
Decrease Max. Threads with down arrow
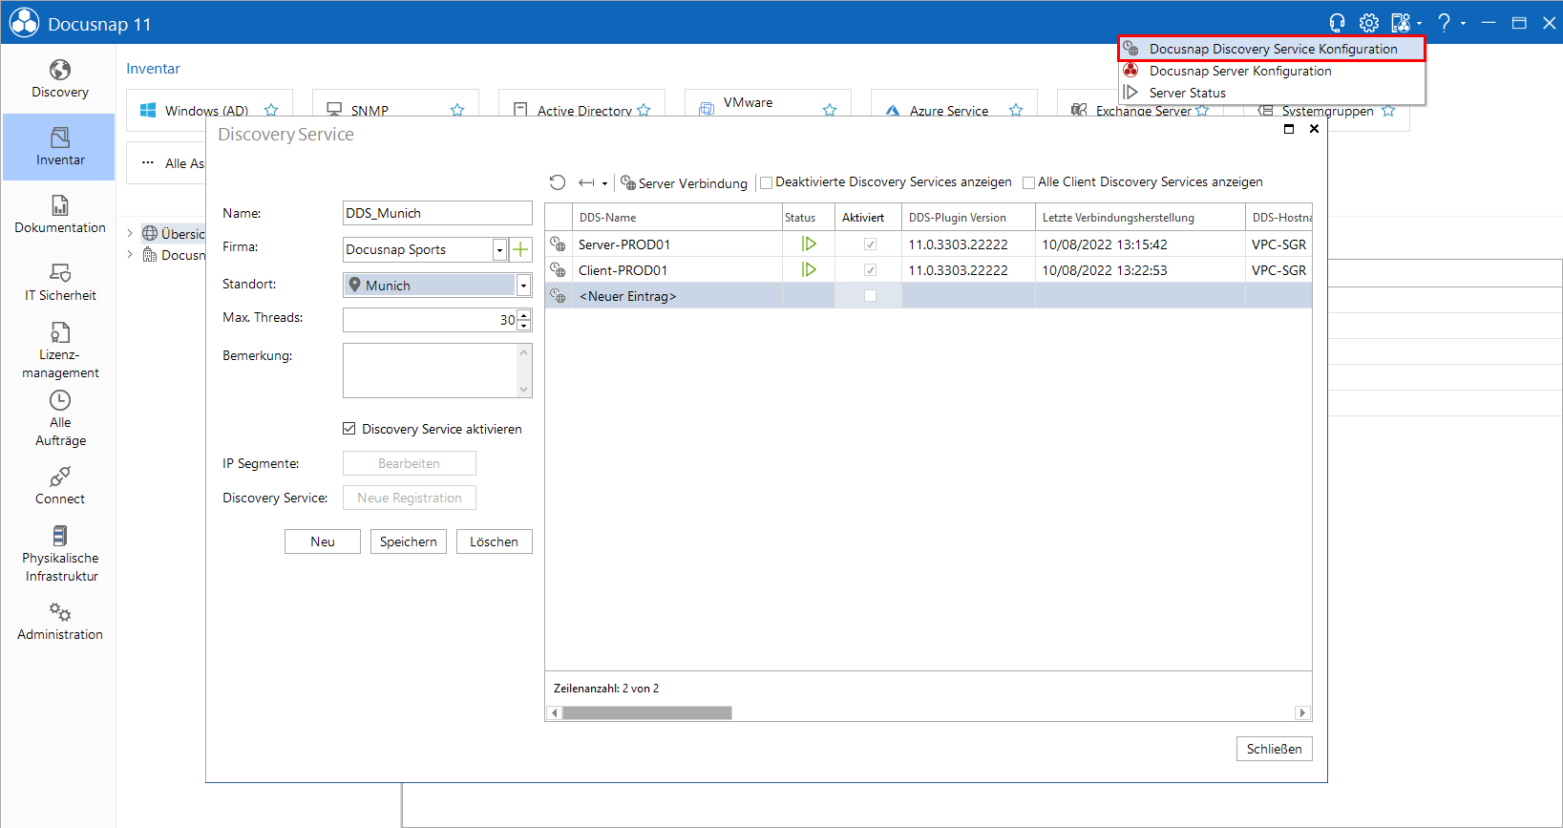[x=523, y=326]
